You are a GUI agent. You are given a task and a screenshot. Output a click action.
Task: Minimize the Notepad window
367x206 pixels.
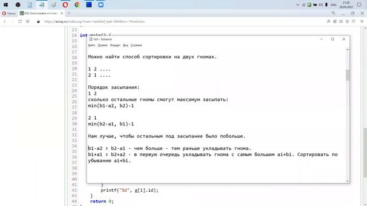322,39
